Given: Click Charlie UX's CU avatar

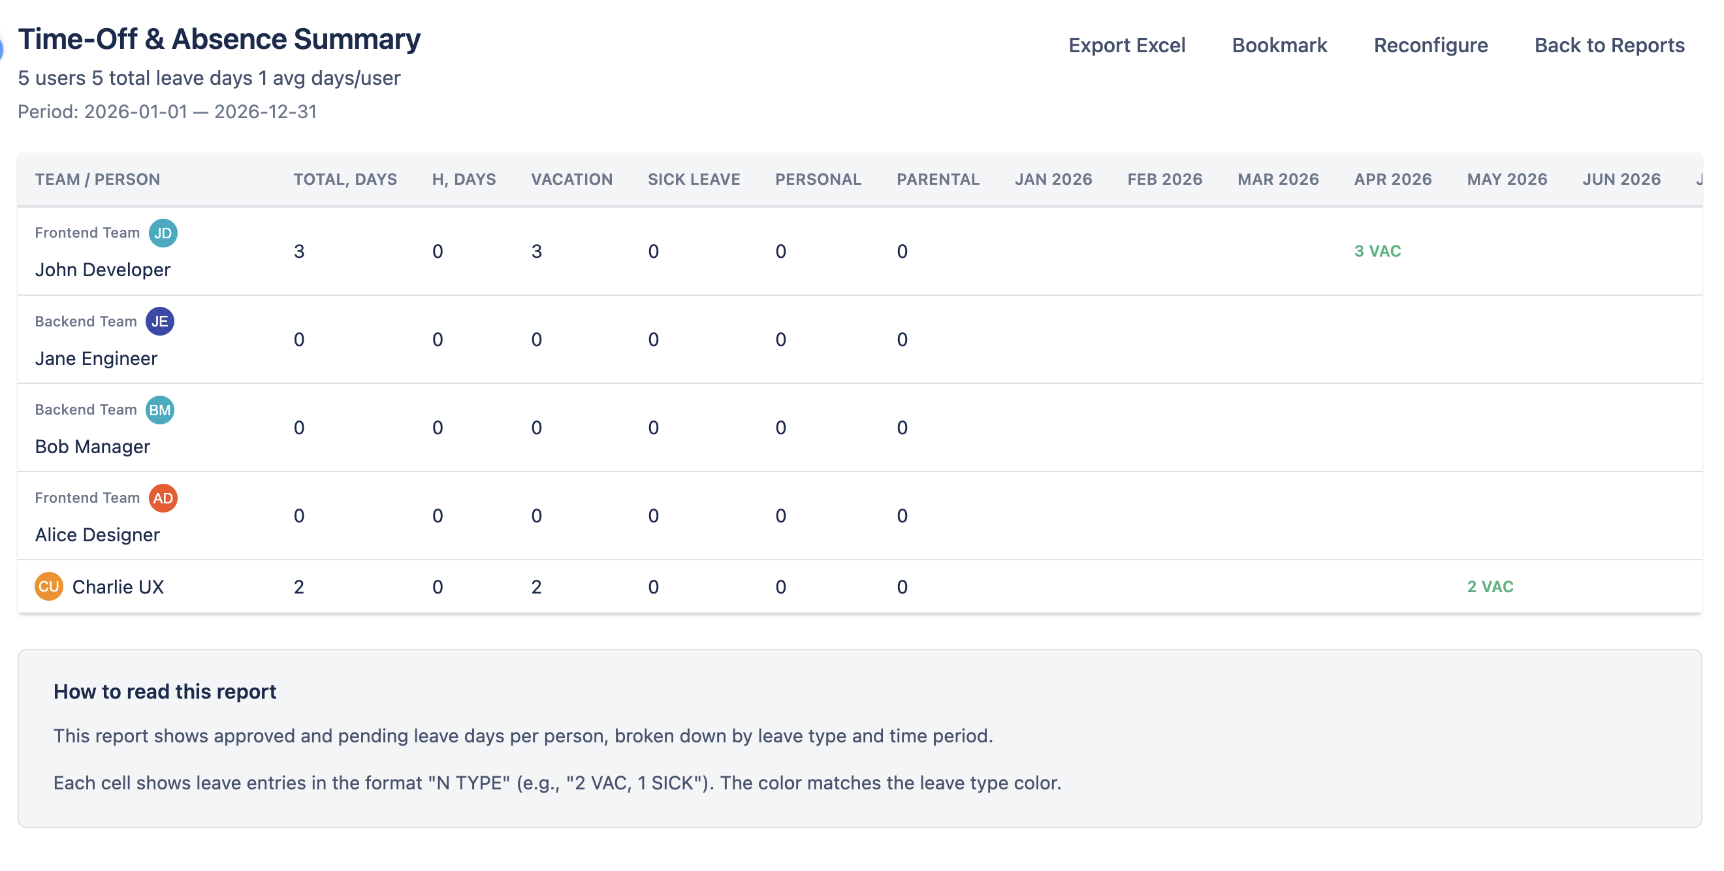Looking at the screenshot, I should point(48,587).
